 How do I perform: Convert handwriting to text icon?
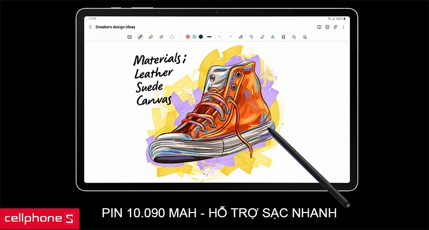point(262,37)
